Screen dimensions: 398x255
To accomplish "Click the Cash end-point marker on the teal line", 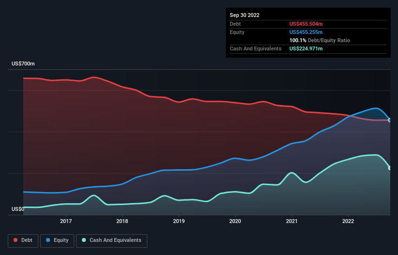I will [x=390, y=168].
